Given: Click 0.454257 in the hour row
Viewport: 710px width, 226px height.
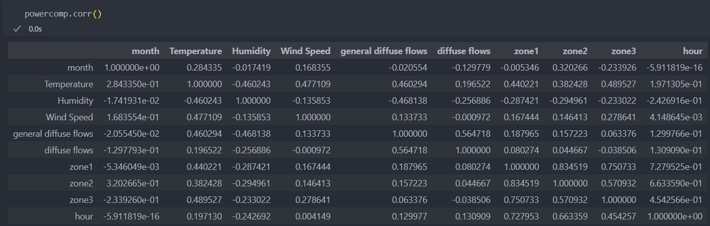Looking at the screenshot, I should 619,216.
